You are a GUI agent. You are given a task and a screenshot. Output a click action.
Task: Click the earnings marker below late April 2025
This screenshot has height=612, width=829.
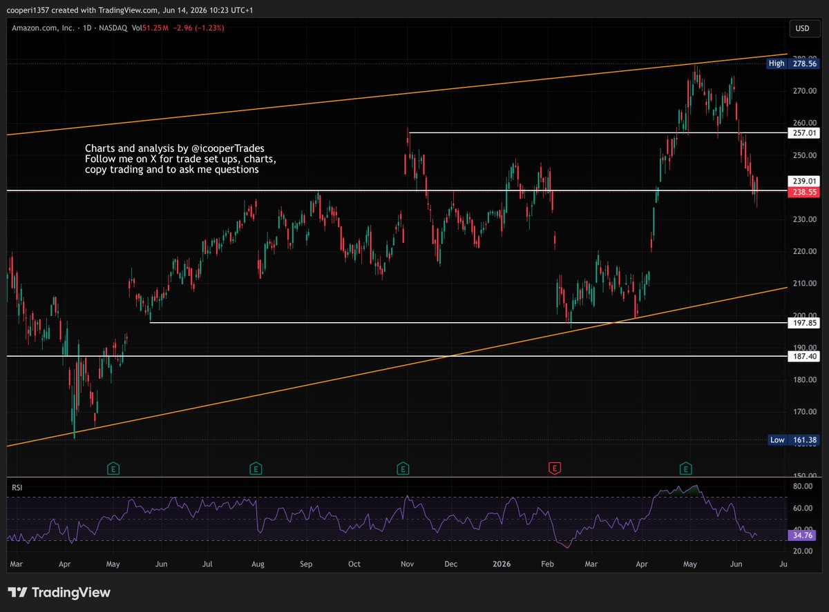click(x=113, y=469)
